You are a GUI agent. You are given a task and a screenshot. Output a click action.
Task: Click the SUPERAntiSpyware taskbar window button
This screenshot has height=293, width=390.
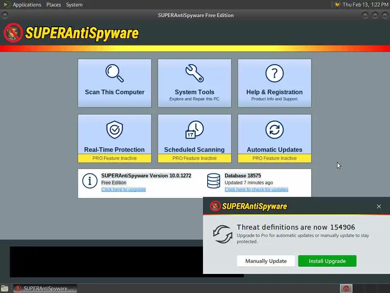point(45,288)
